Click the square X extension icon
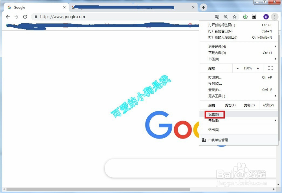The image size is (282, 193). tap(254, 17)
